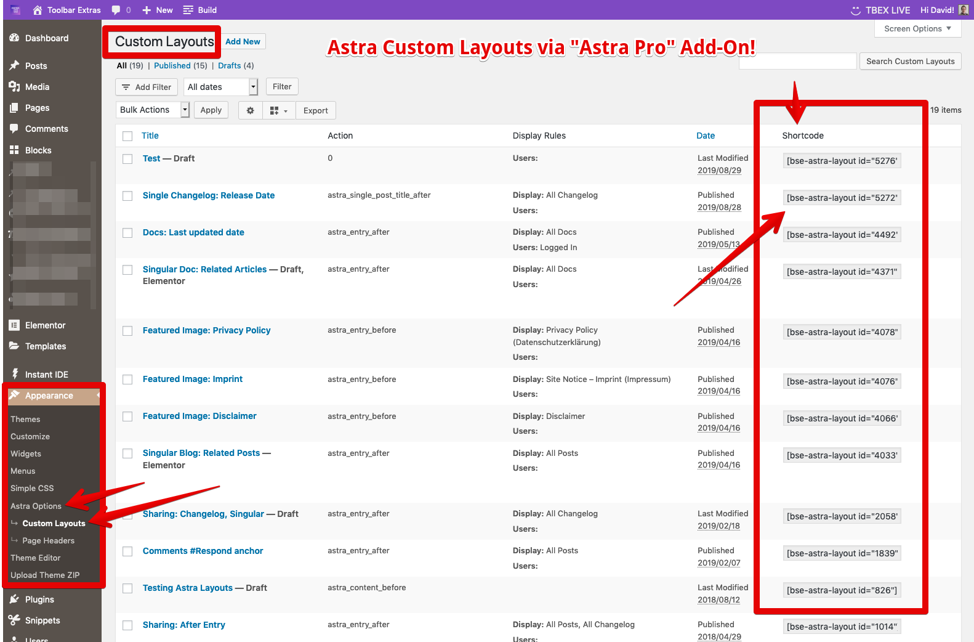
Task: Check the Featured Image: Privacy Policy checkbox
Action: point(127,331)
